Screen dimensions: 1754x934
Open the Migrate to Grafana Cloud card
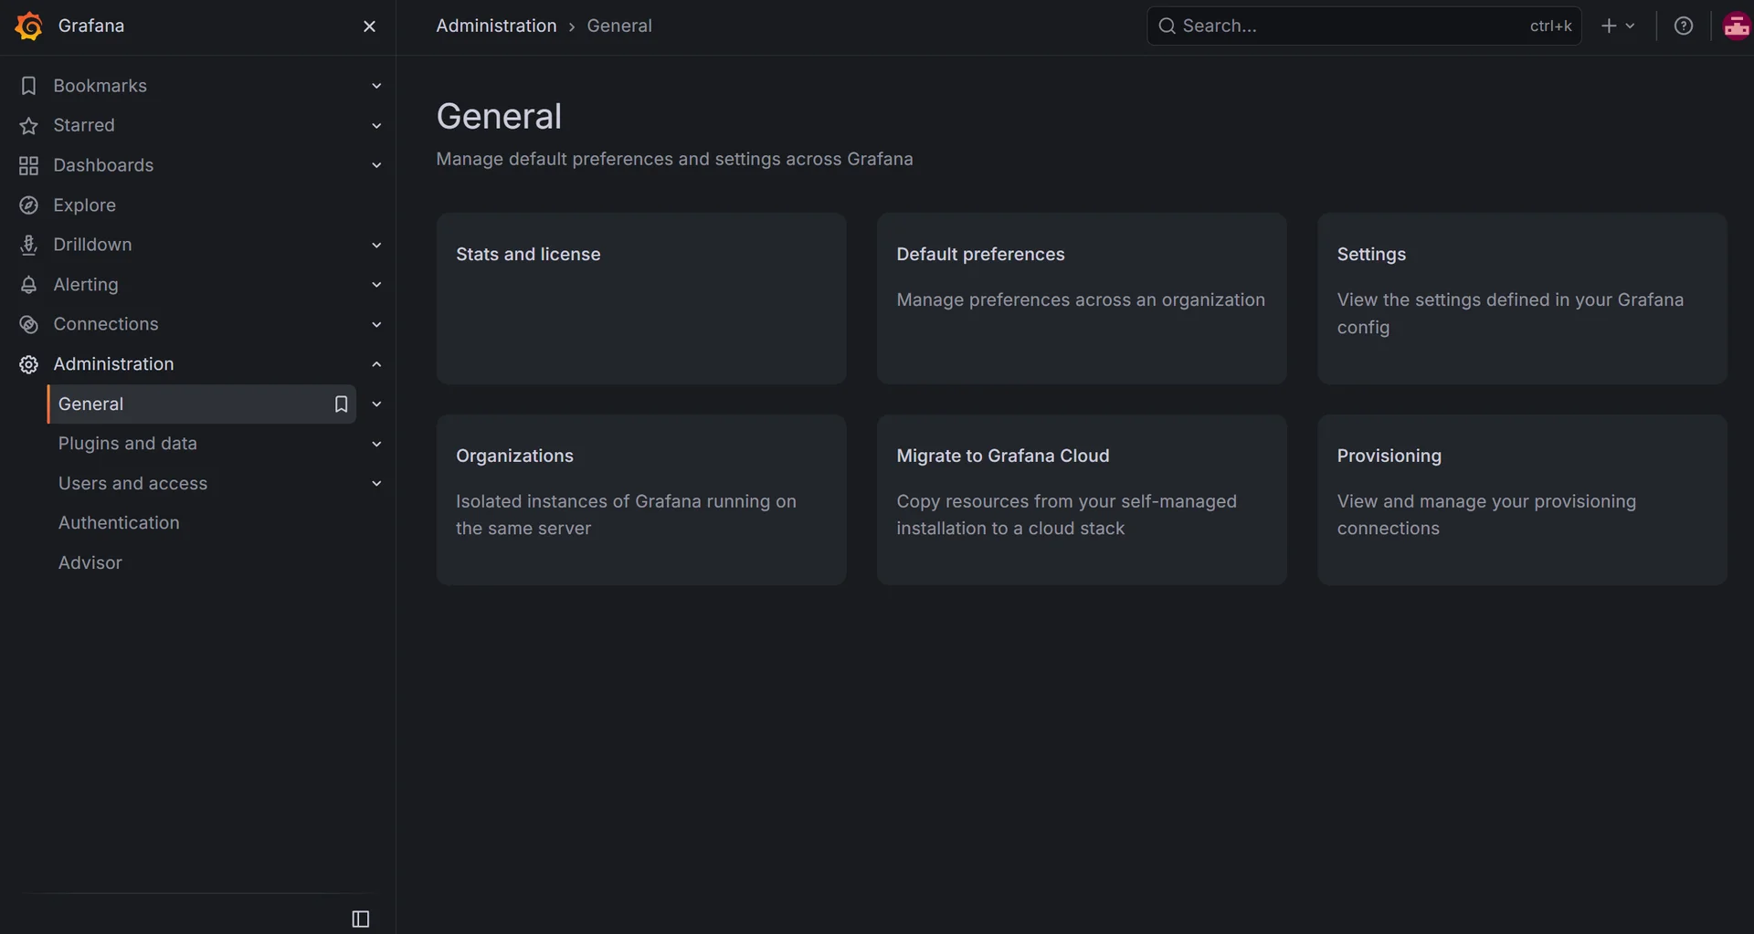click(x=1082, y=500)
